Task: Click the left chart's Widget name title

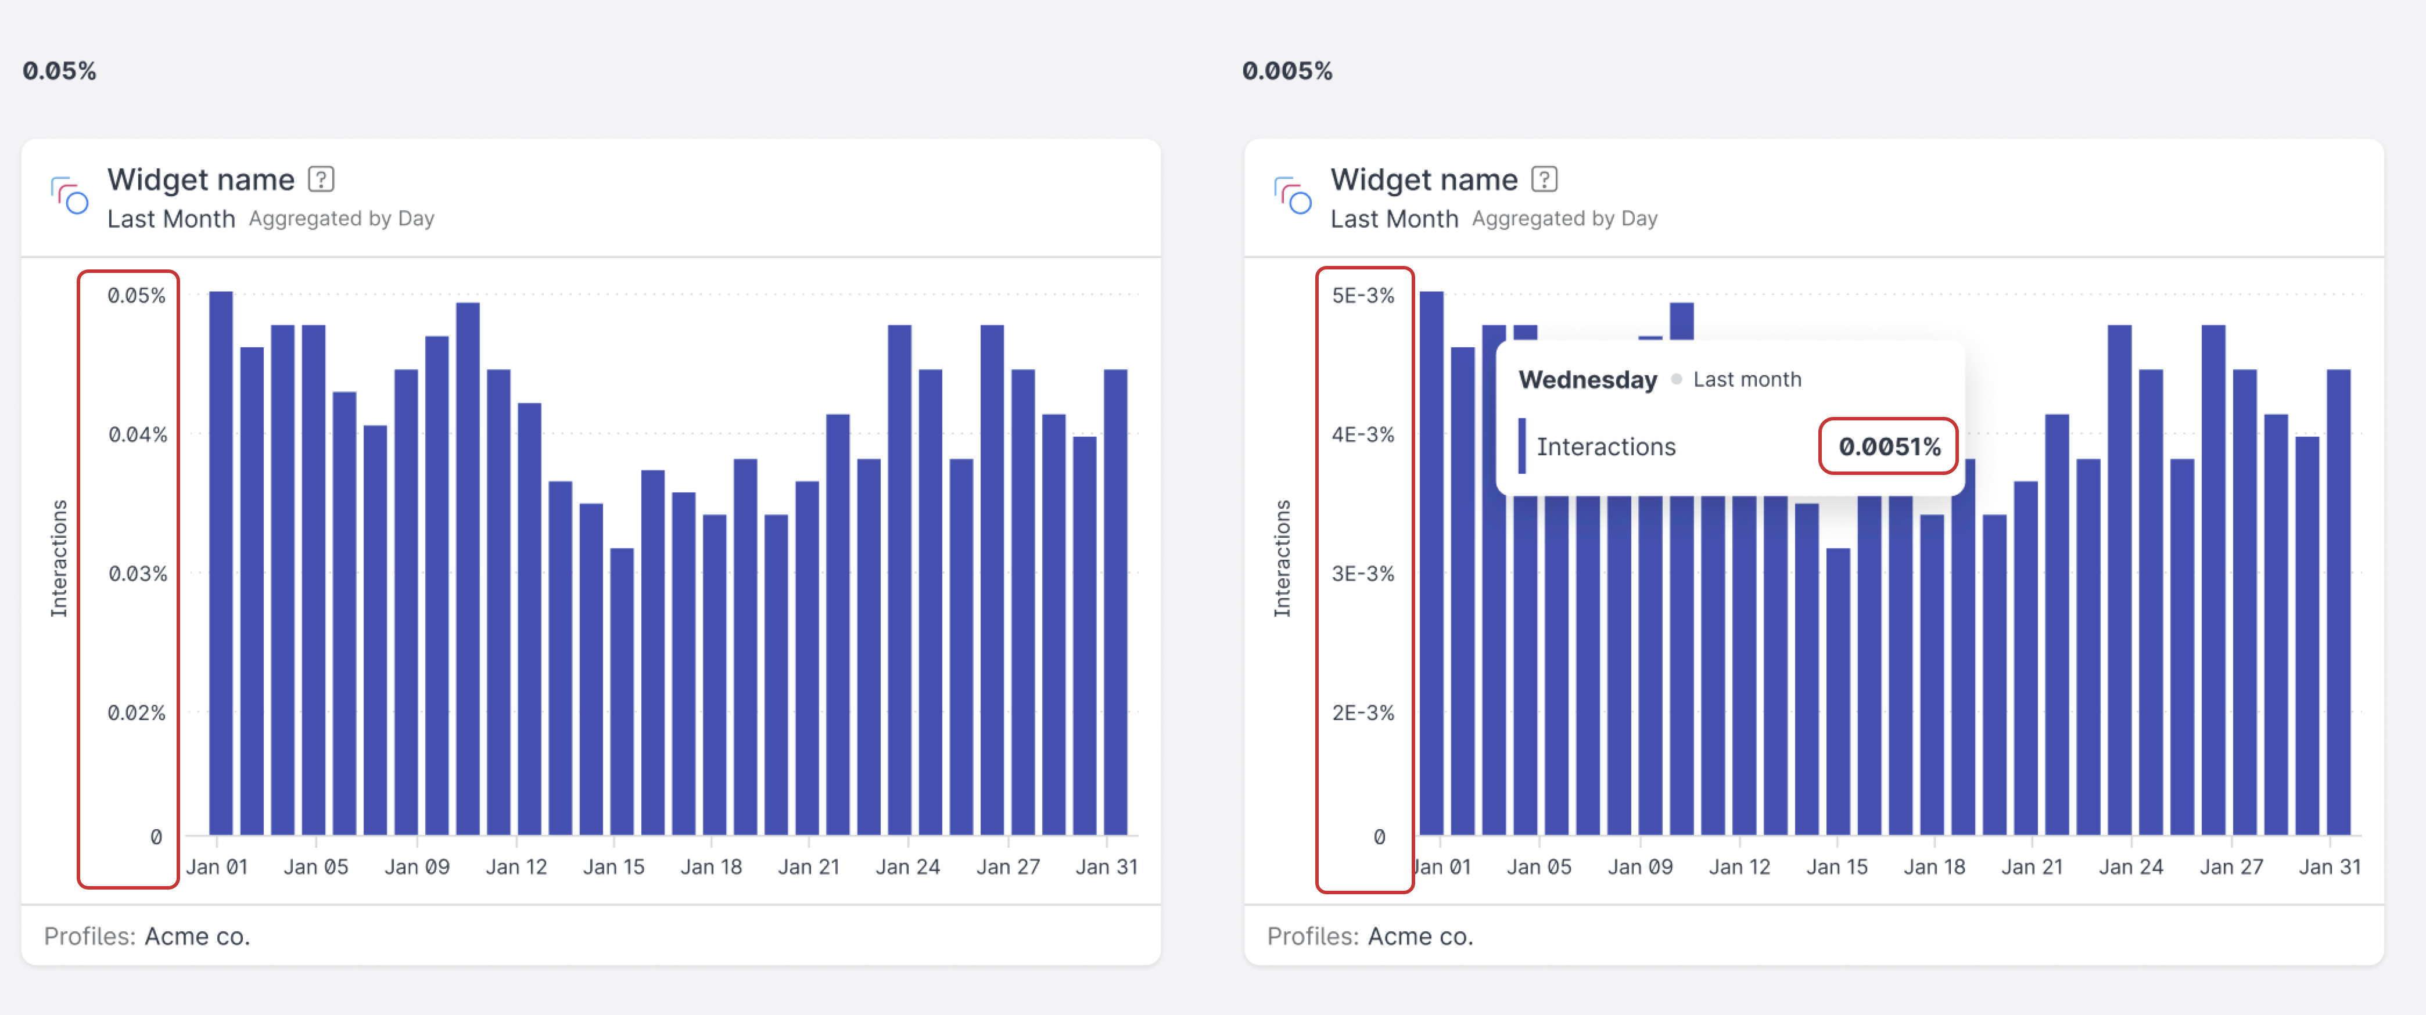Action: click(x=200, y=179)
